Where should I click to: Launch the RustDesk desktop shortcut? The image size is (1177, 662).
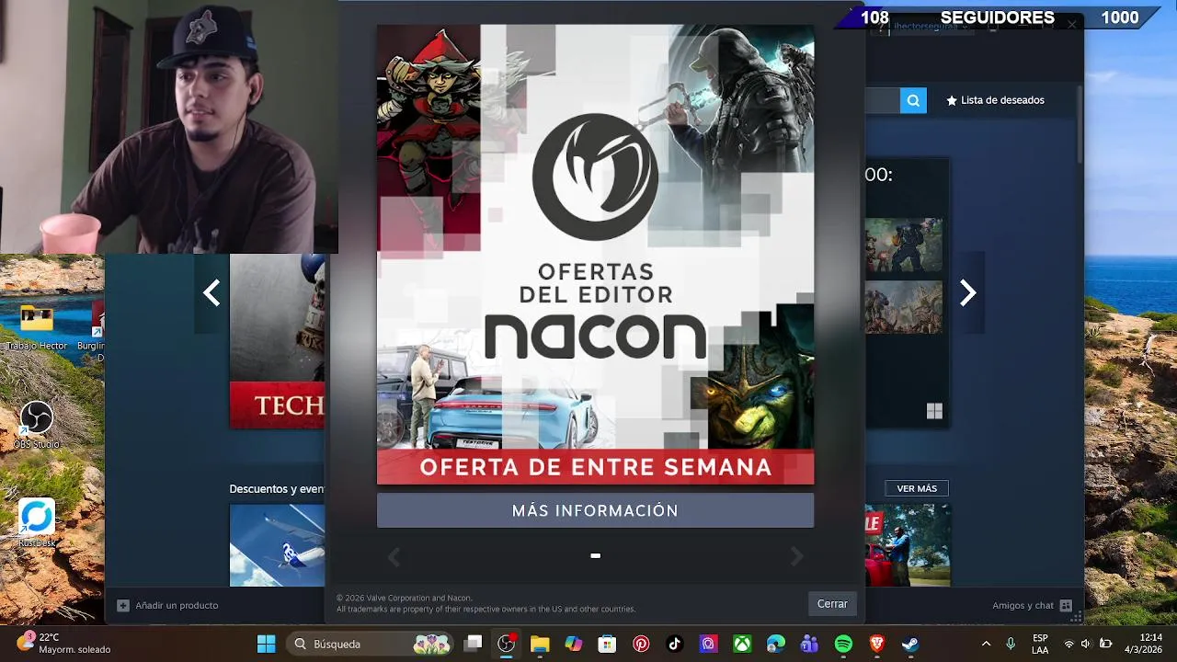(37, 524)
